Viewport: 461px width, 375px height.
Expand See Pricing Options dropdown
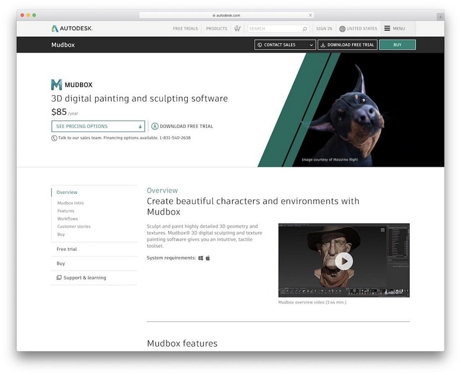tap(98, 126)
